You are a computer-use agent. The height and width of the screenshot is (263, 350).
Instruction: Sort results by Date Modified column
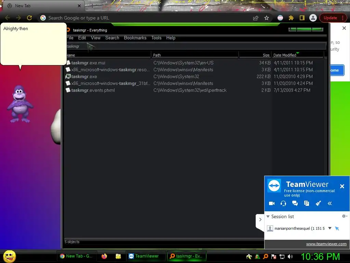[x=298, y=55]
